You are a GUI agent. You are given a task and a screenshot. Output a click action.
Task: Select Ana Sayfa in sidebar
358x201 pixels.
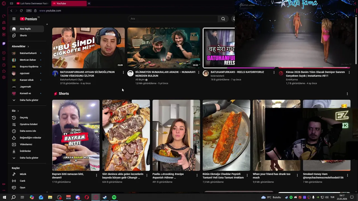tap(27, 29)
